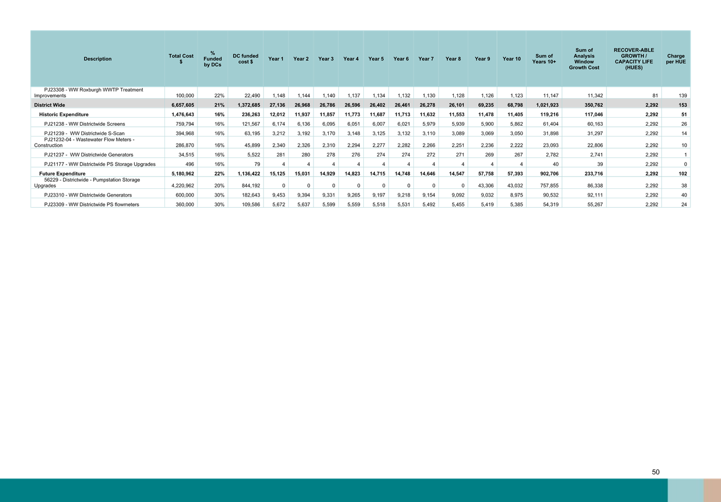This screenshot has height=502, width=721.
Task: Click Future Expenditure total 5,180,962
Action: [x=183, y=173]
